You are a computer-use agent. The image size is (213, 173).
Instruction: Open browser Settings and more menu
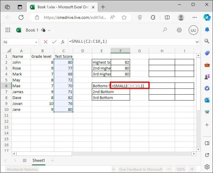195,17
